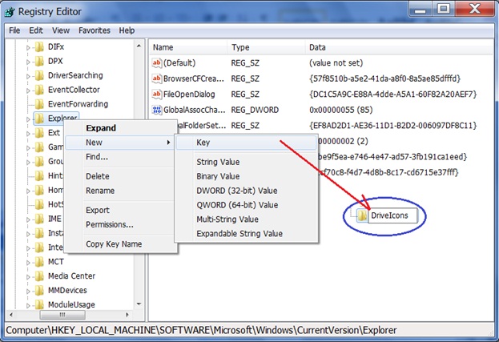Screen dimensions: 499x342
Task: Choose Export in the context menu
Action: click(120, 211)
